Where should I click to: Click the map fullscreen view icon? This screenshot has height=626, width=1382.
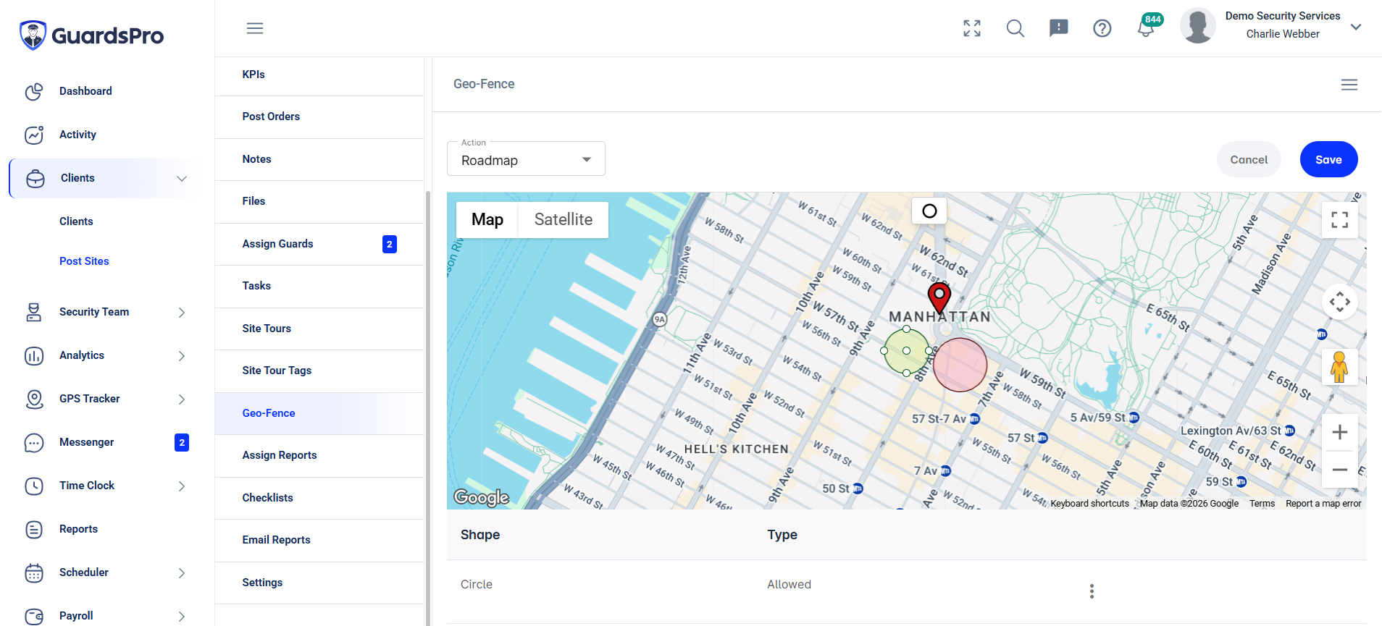point(1340,219)
